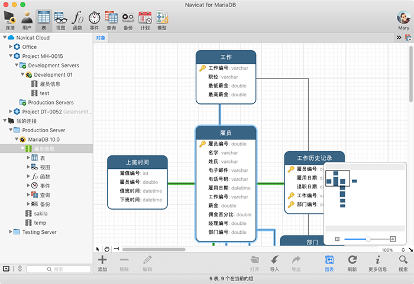
Task: Collapse Development Servers folder
Action: point(17,65)
